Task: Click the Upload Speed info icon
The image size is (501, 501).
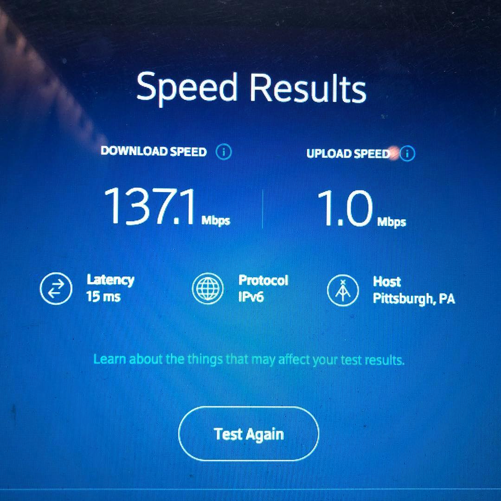Action: click(407, 154)
